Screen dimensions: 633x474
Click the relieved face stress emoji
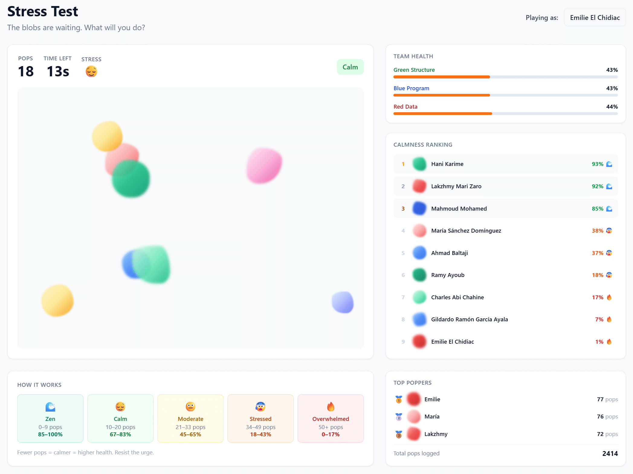(x=91, y=72)
